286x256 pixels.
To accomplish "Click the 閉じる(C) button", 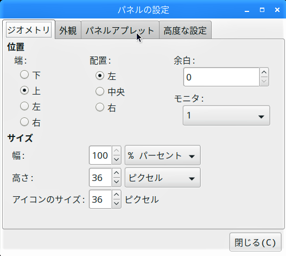I will (x=256, y=242).
